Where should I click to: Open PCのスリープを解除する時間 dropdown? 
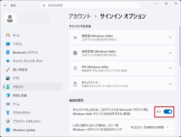[150, 127]
